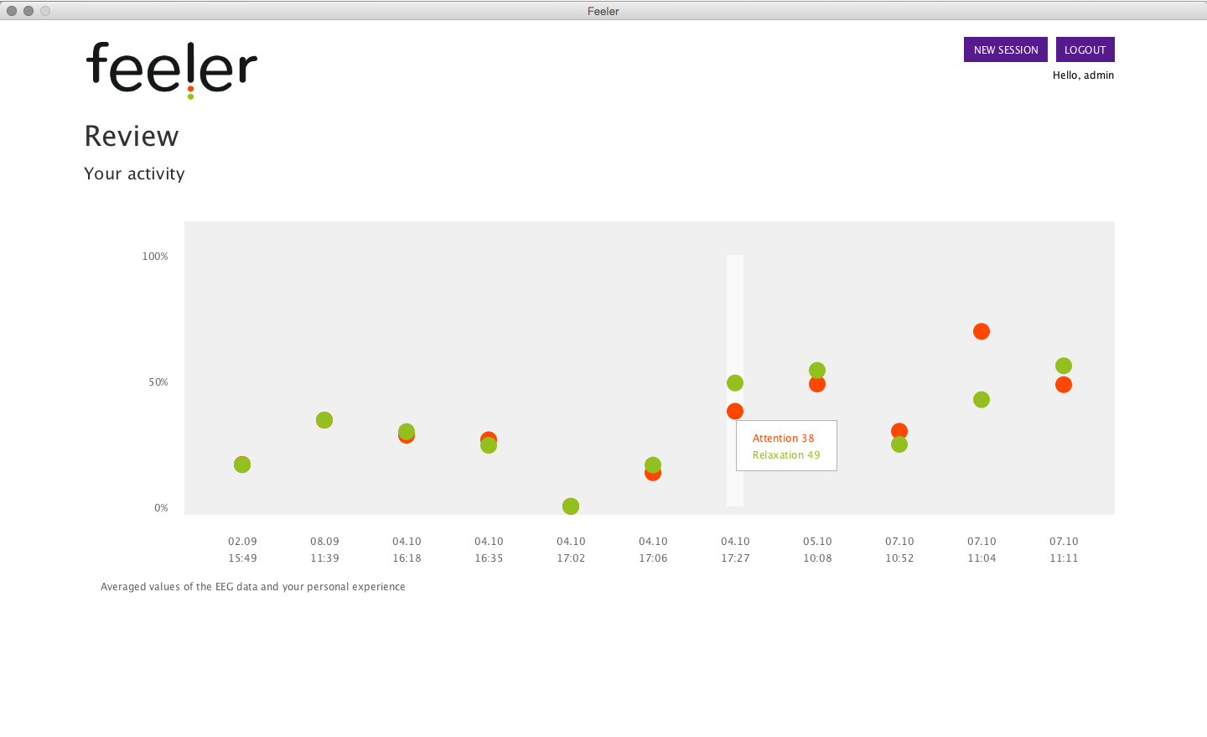
Task: Click green relaxation dot for 04.10 17:06
Action: [653, 464]
